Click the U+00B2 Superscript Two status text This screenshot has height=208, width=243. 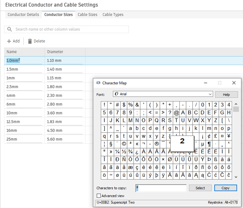tap(115, 202)
